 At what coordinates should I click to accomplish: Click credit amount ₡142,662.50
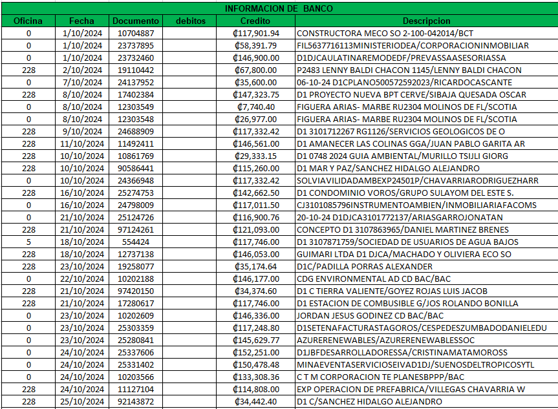click(x=256, y=193)
